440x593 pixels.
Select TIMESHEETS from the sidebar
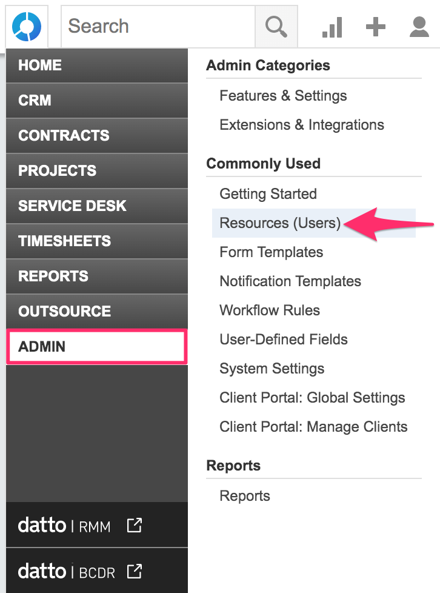point(97,241)
